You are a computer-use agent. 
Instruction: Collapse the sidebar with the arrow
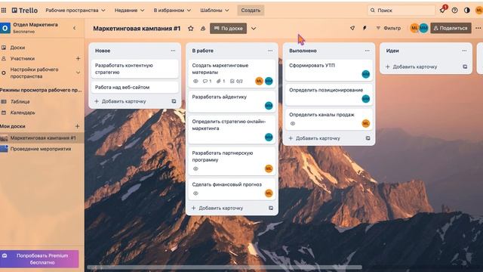74,28
